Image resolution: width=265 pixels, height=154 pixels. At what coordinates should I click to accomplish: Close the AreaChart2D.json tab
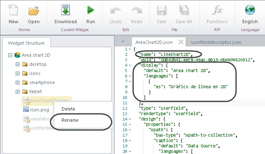pos(181,42)
